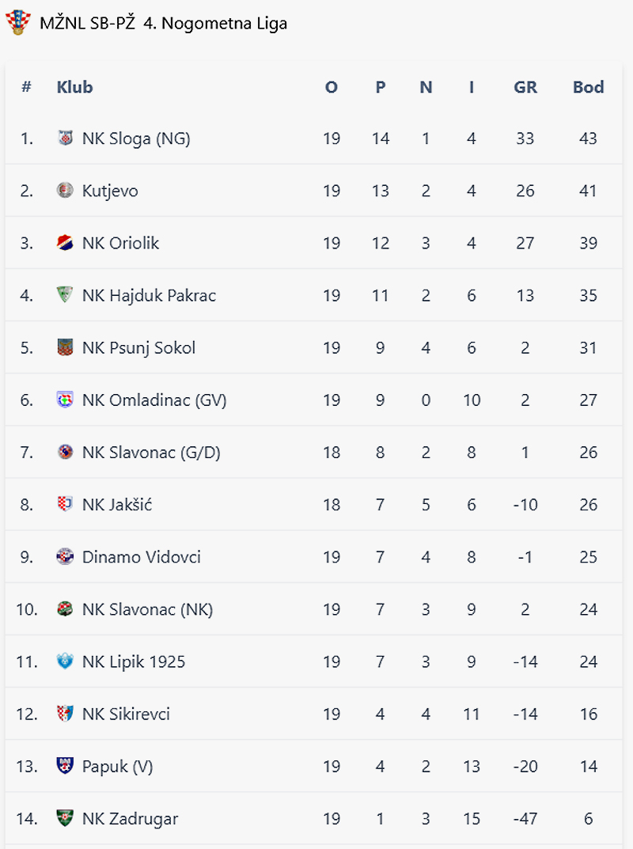Click NK Zadrugar club crest icon
This screenshot has height=849, width=633.
point(65,818)
